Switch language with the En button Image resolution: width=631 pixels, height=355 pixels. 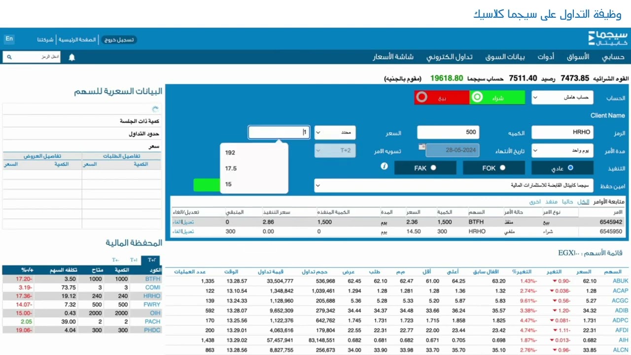click(9, 39)
